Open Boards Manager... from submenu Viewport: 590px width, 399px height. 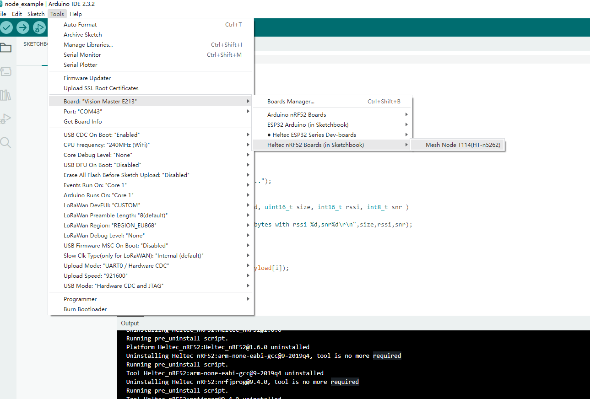pos(291,102)
